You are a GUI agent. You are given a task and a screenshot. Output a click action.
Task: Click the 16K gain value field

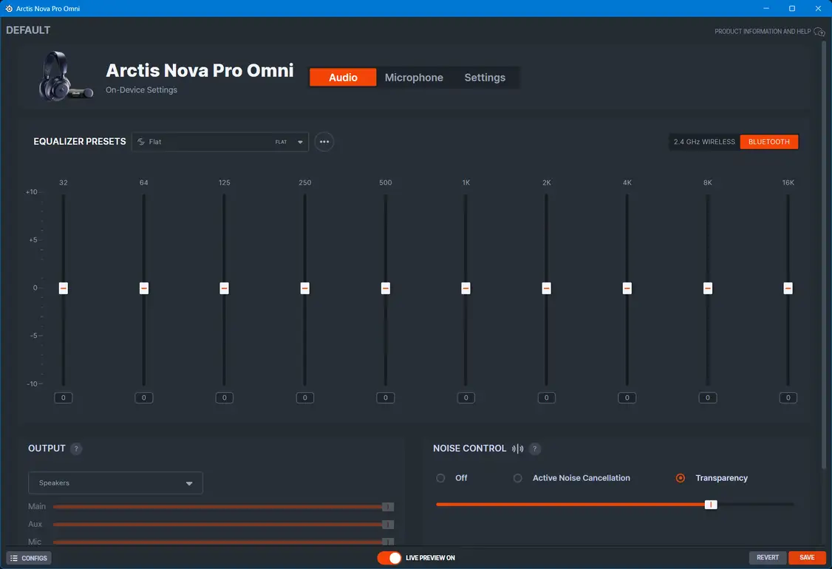[788, 398]
